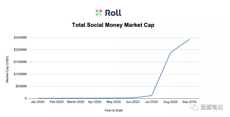This screenshot has height=117, width=230.
Task: Click the Jul 2020 data point on line
Action: [x=152, y=95]
